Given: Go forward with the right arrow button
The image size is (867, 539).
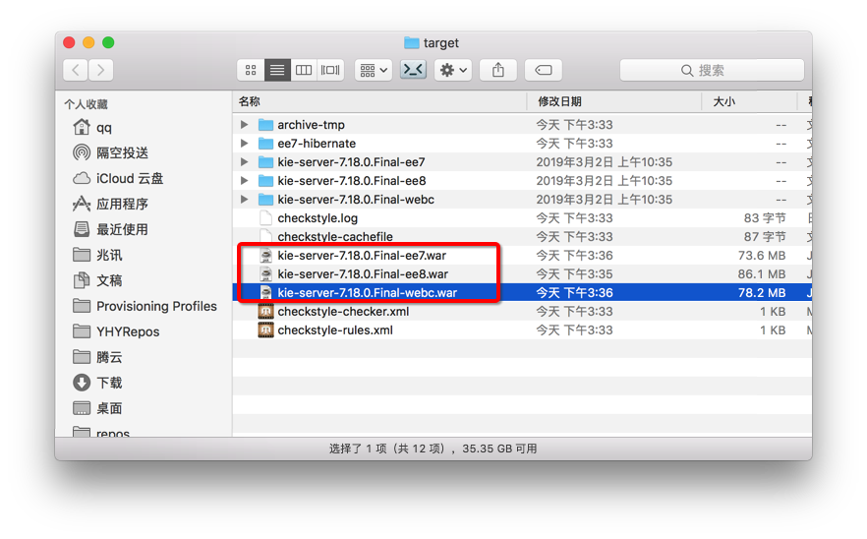Looking at the screenshot, I should click(100, 70).
